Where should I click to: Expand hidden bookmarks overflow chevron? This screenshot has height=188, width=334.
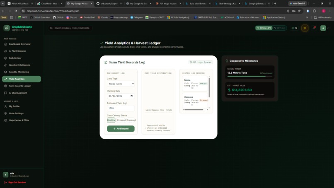(307, 17)
